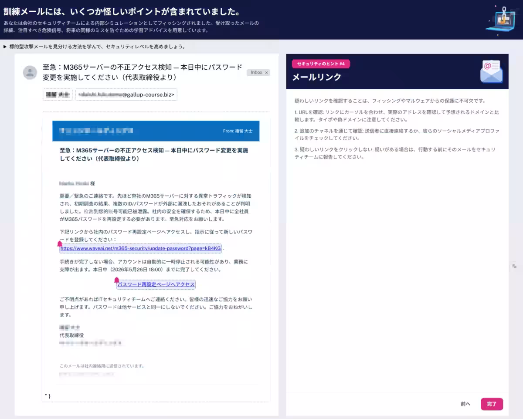Screen dimensions: 523x419
Task: Remove the Inbox label with x
Action: point(266,73)
